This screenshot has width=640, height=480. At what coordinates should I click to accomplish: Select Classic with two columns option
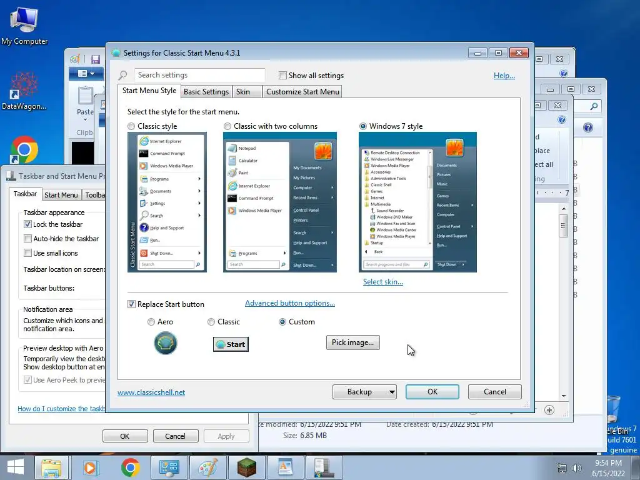tap(227, 126)
